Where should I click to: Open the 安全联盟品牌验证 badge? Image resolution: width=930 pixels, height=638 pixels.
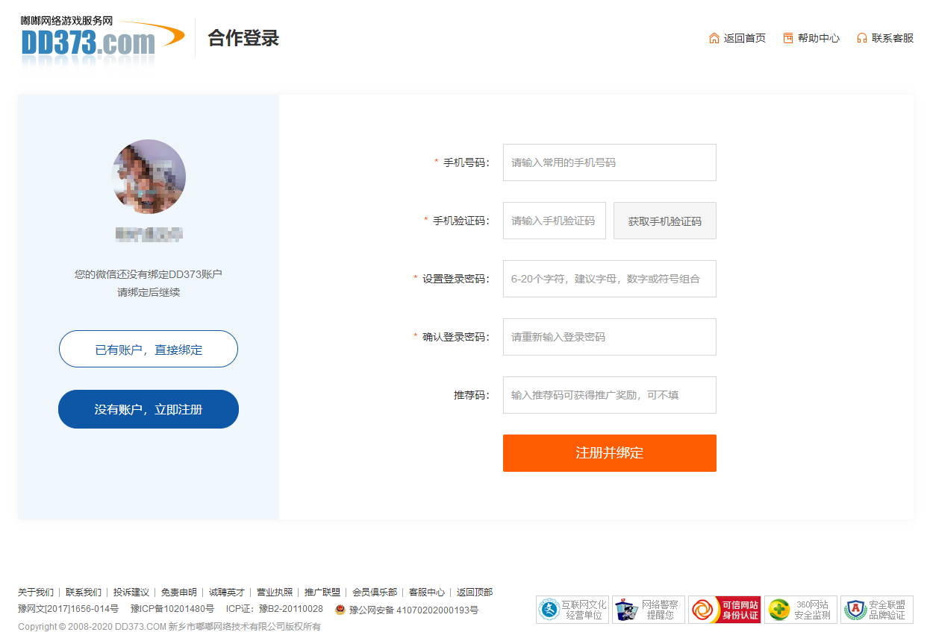click(x=876, y=610)
